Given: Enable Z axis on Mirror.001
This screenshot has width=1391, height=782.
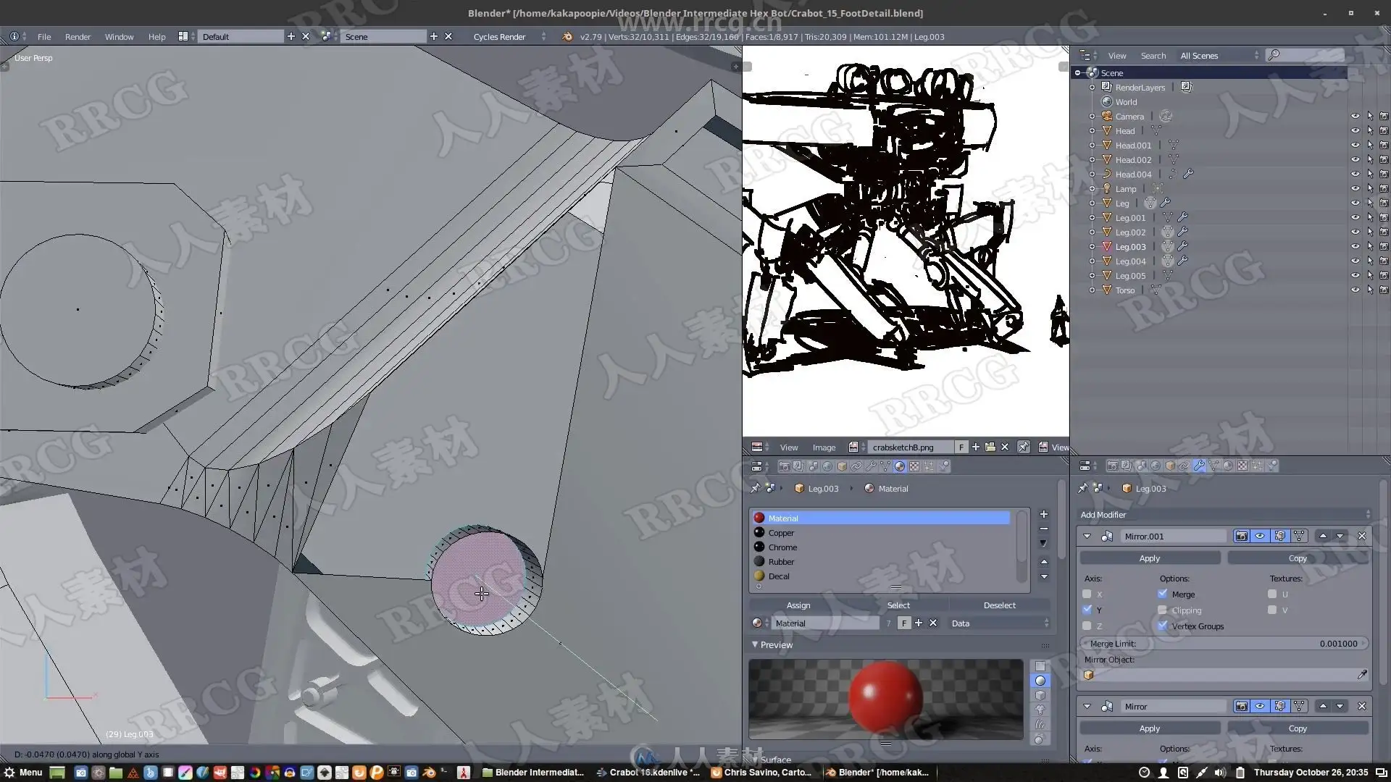Looking at the screenshot, I should [1087, 626].
